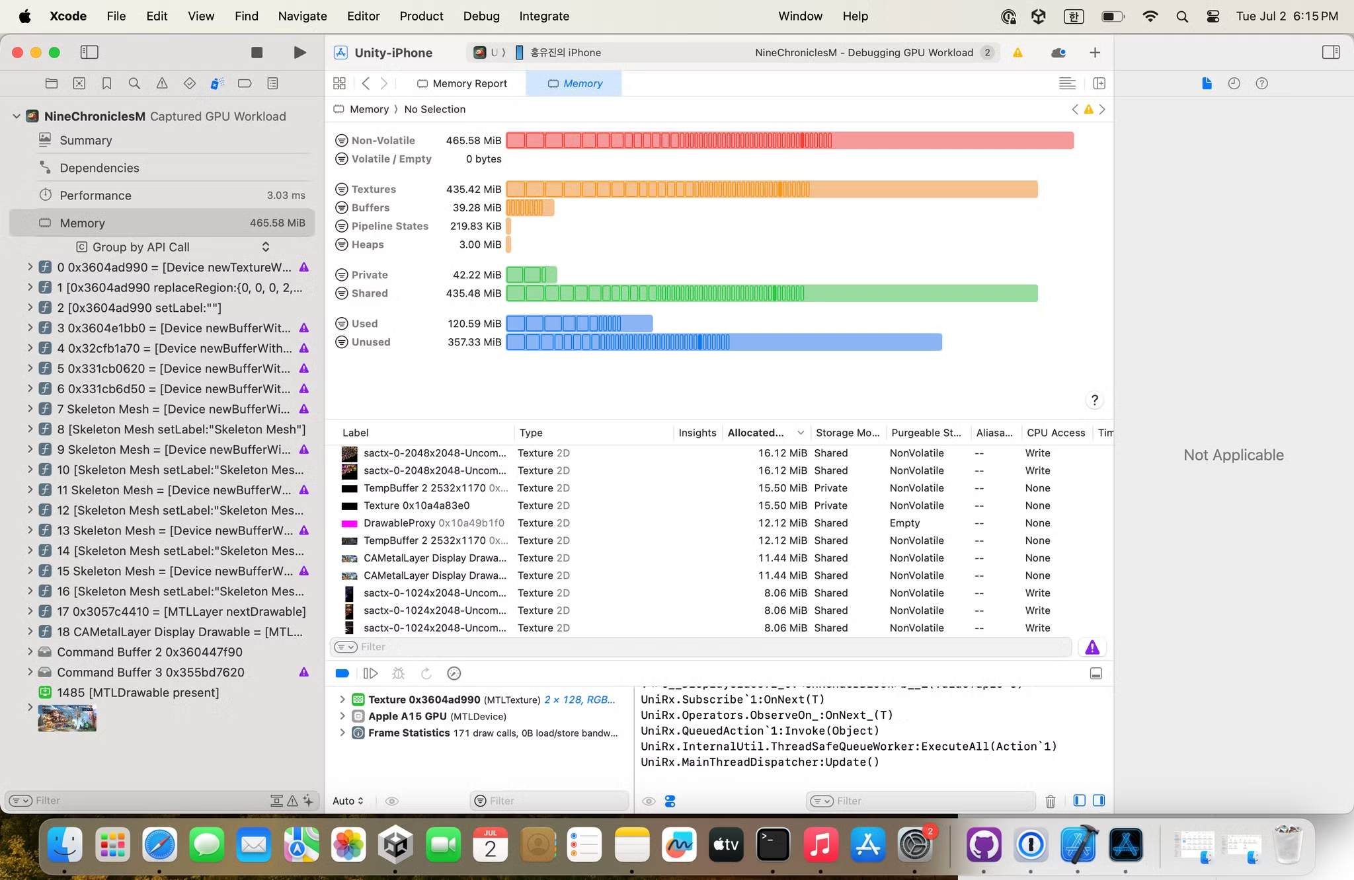Open the editor options lines icon
The height and width of the screenshot is (880, 1354).
(1067, 83)
